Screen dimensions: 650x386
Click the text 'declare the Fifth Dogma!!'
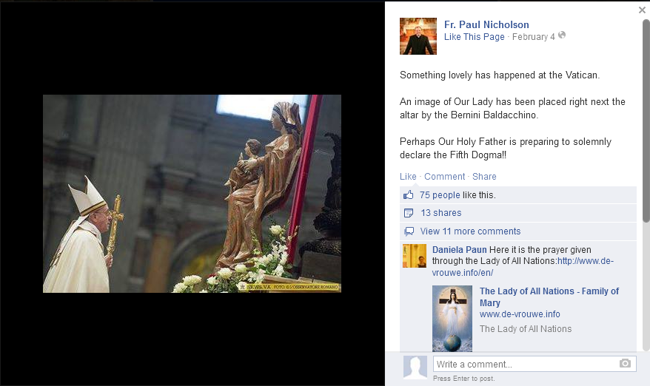[x=453, y=155]
